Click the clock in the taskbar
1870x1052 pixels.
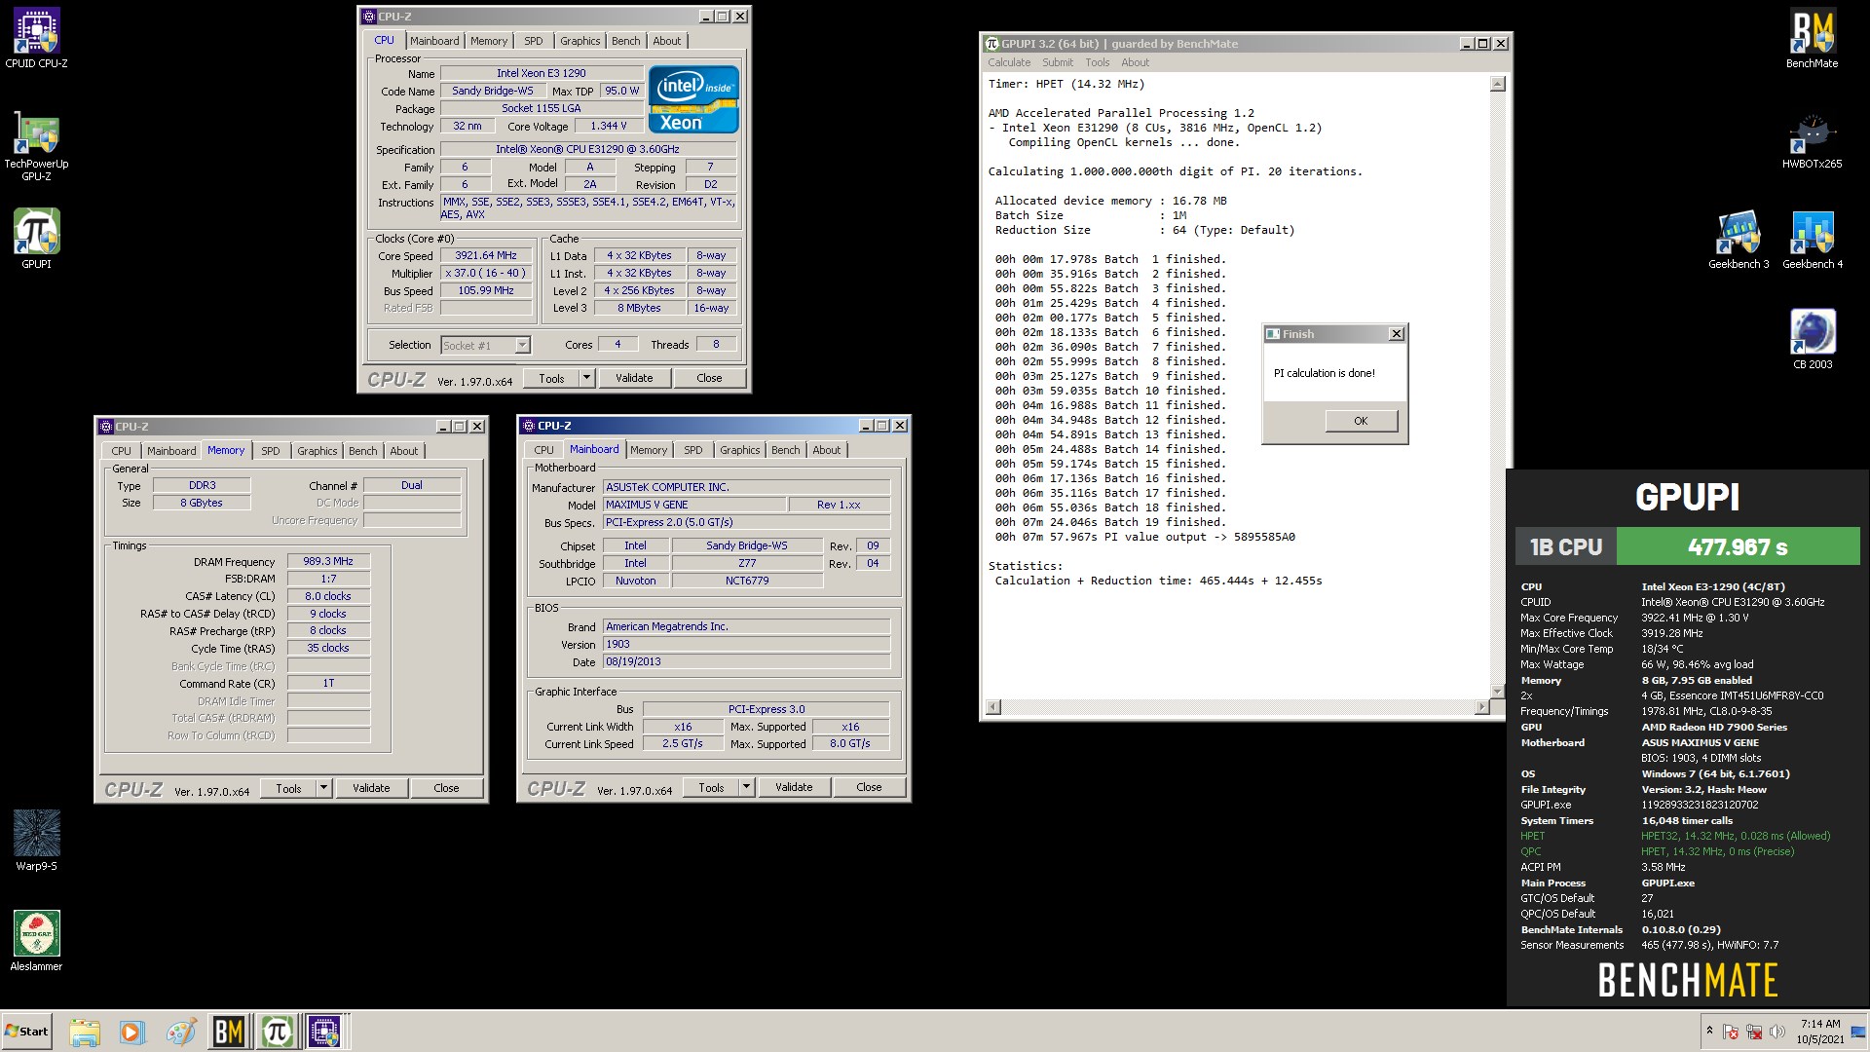coord(1820,1032)
